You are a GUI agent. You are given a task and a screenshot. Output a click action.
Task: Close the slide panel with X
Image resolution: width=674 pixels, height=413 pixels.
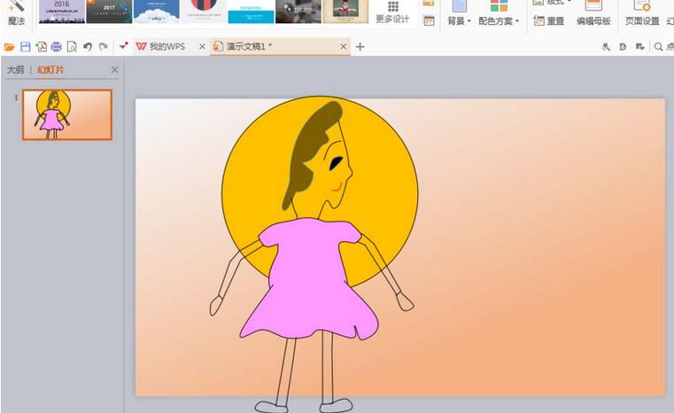pyautogui.click(x=114, y=70)
